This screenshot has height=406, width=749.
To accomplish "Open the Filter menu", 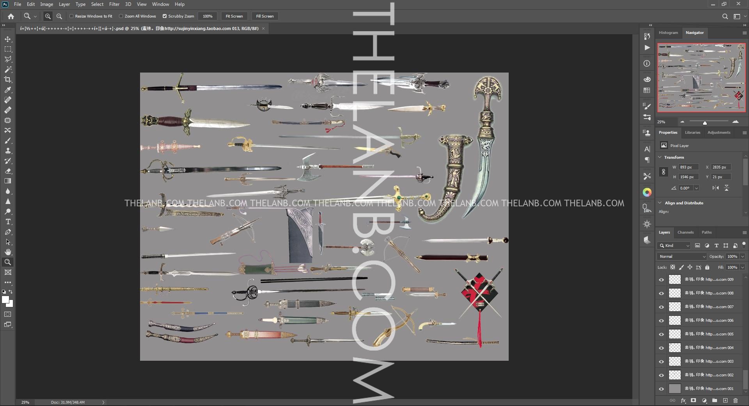I will coord(114,4).
